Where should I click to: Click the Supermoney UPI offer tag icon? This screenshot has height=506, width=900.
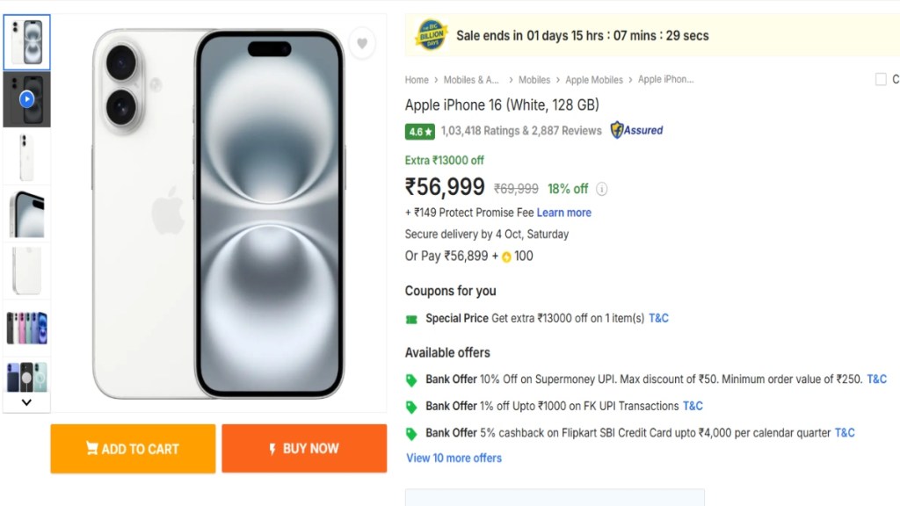410,380
